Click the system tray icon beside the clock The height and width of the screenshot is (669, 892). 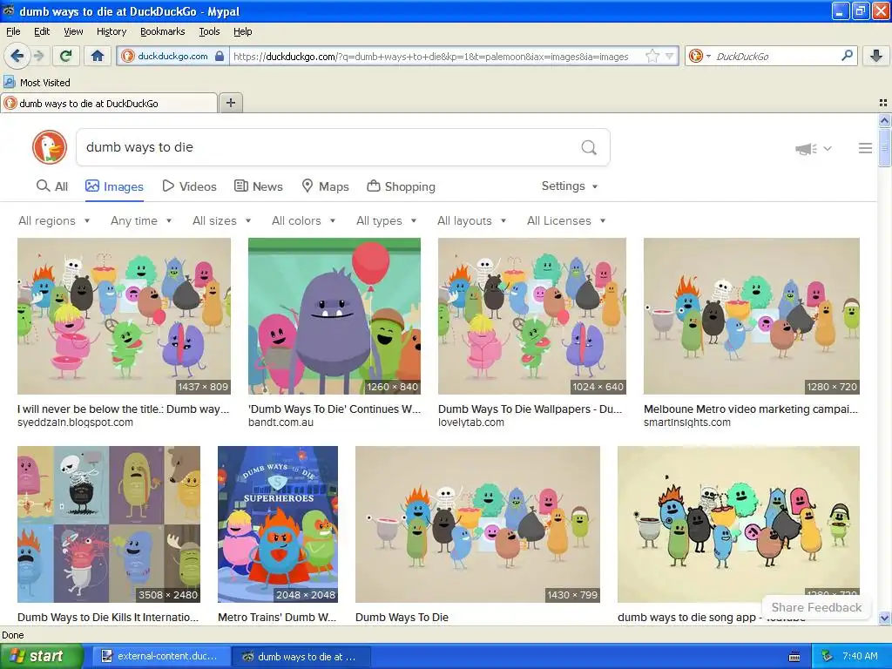[x=828, y=657]
